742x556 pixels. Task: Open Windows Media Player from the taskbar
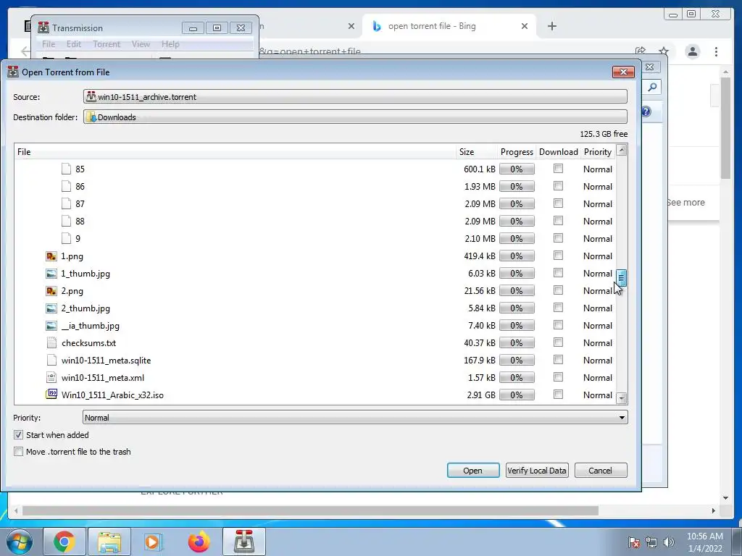click(x=153, y=542)
